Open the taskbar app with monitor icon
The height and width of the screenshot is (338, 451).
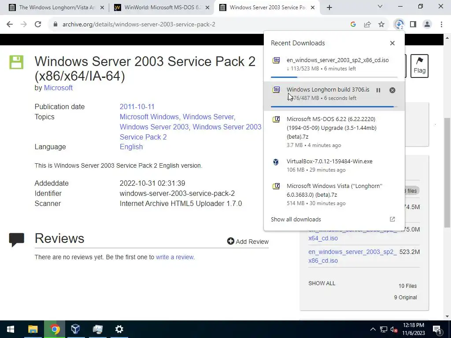[x=97, y=329]
